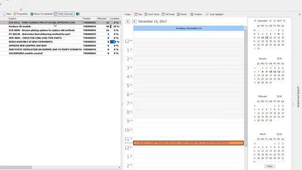Image resolution: width=302 pixels, height=170 pixels.
Task: Select RUN STATIC SIMULATION task
Action: point(60,50)
